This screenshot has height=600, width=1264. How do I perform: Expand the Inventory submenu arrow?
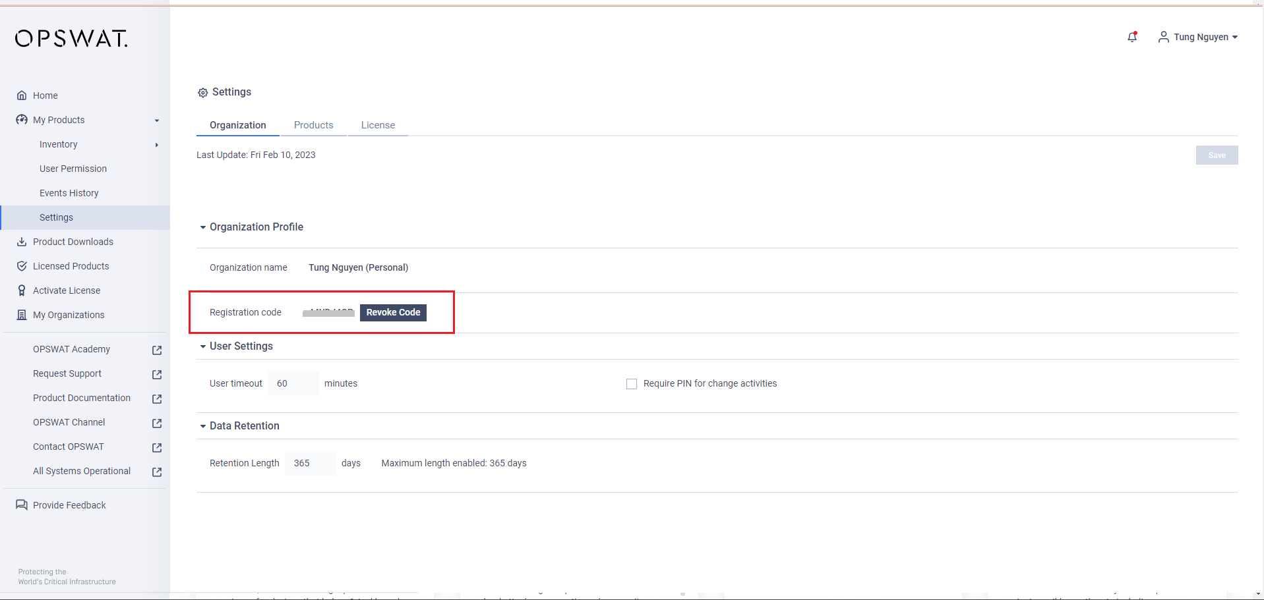(x=157, y=145)
